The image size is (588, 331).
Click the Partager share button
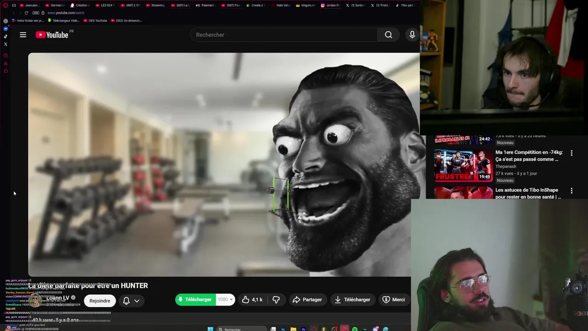click(x=307, y=300)
